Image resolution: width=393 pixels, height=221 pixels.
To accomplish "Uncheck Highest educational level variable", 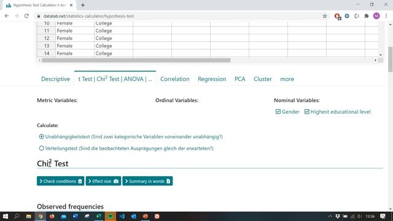I will click(307, 112).
